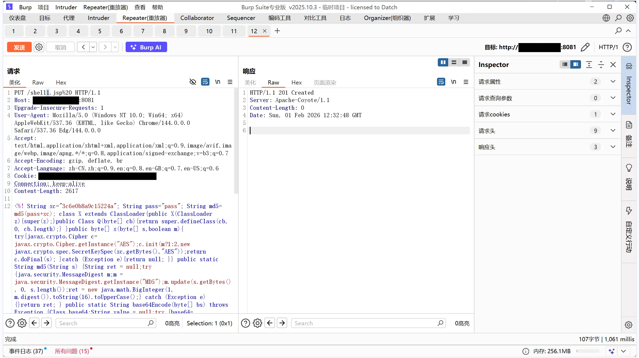The width and height of the screenshot is (639, 358).
Task: Collapse the tab bar chevron
Action: point(628,31)
